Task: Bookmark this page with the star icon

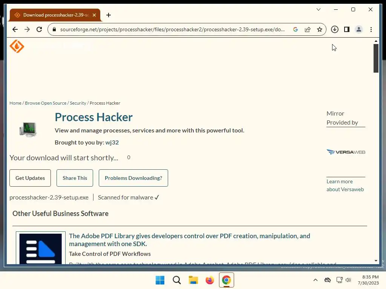Action: [320, 29]
